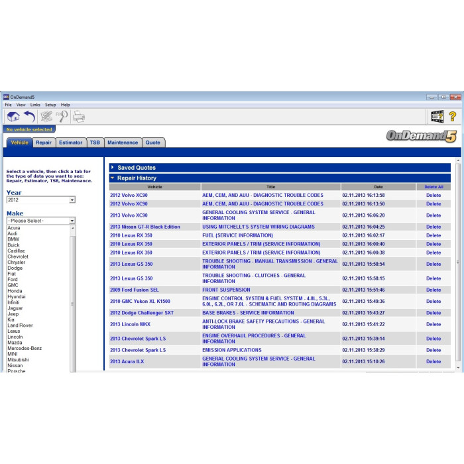The width and height of the screenshot is (464, 464).
Task: Click the Vehicle column header
Action: (154, 187)
